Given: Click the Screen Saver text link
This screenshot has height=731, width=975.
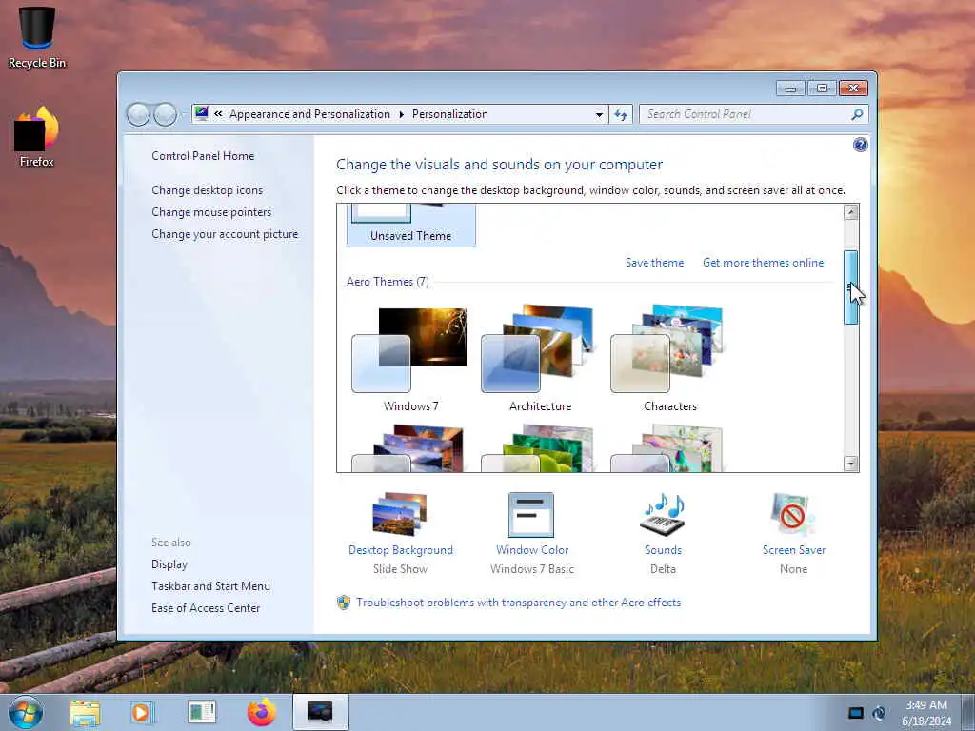Looking at the screenshot, I should [x=793, y=550].
